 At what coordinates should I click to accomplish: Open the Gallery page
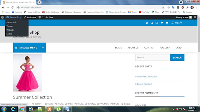point(165,48)
